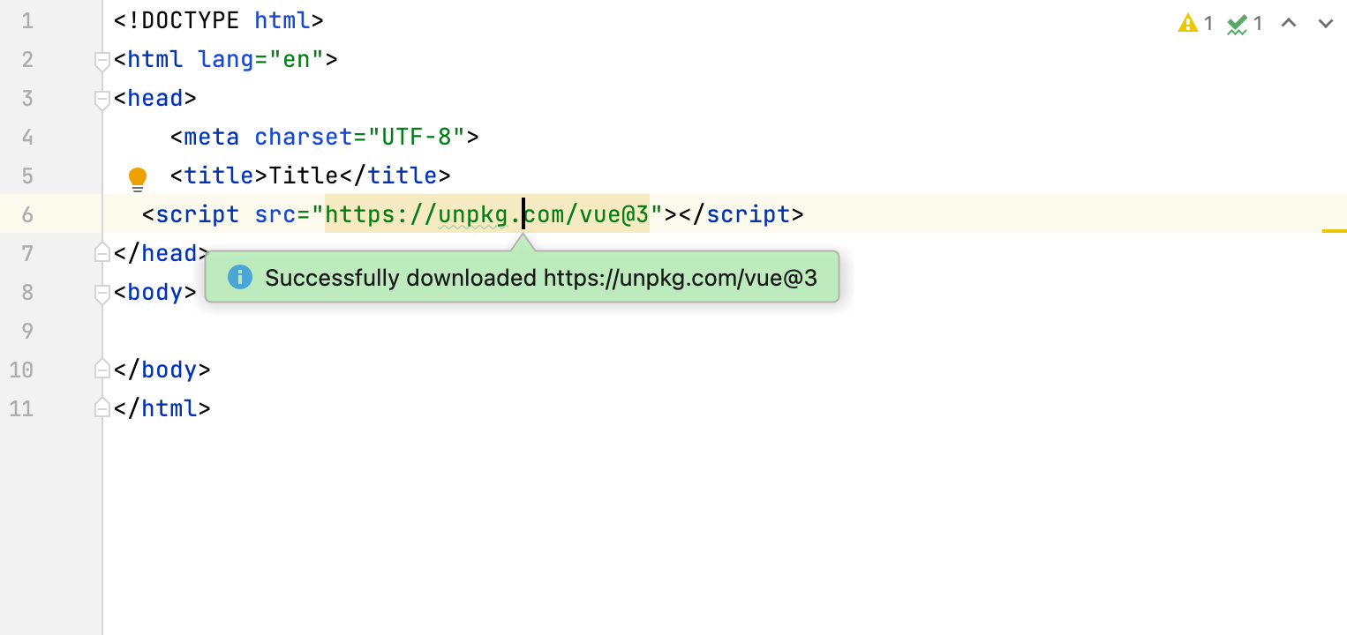This screenshot has width=1347, height=635.
Task: Click the previous-problem up arrow icon
Action: (1289, 25)
